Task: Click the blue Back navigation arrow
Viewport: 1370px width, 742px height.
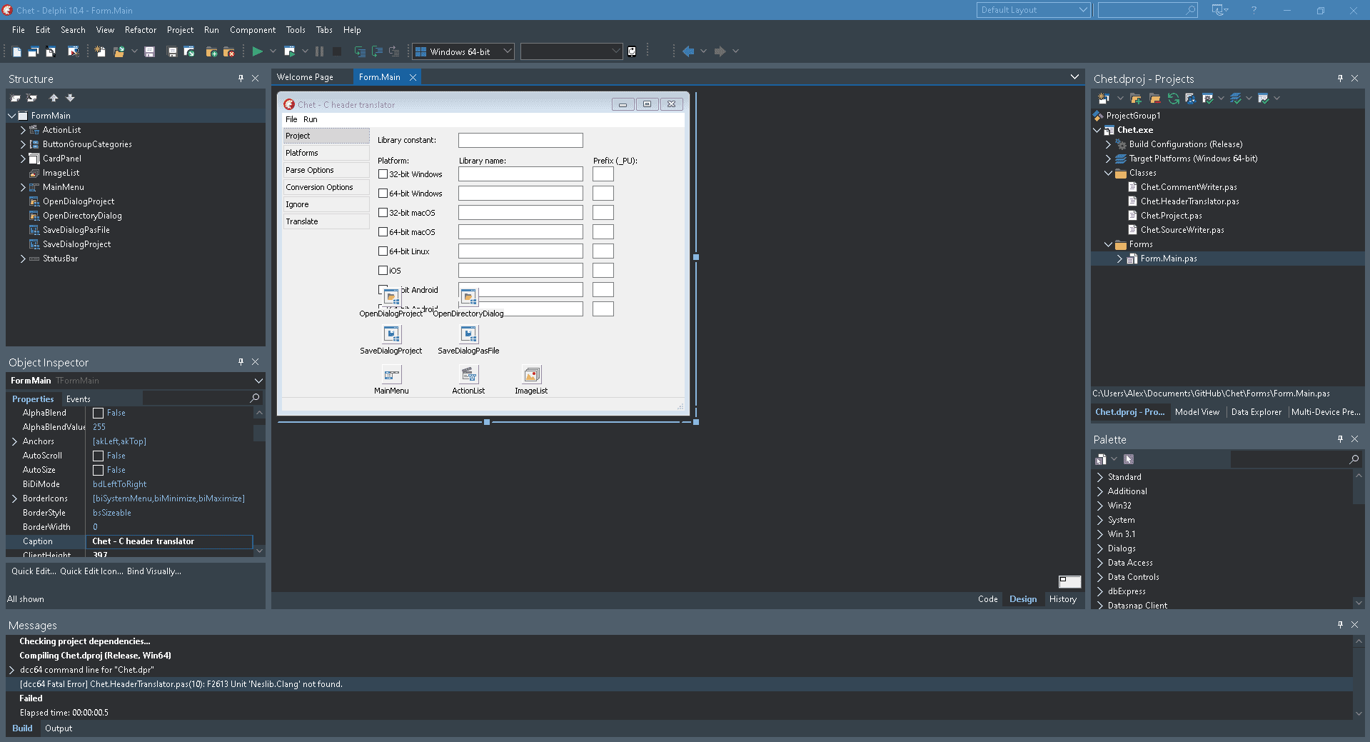Action: click(688, 51)
